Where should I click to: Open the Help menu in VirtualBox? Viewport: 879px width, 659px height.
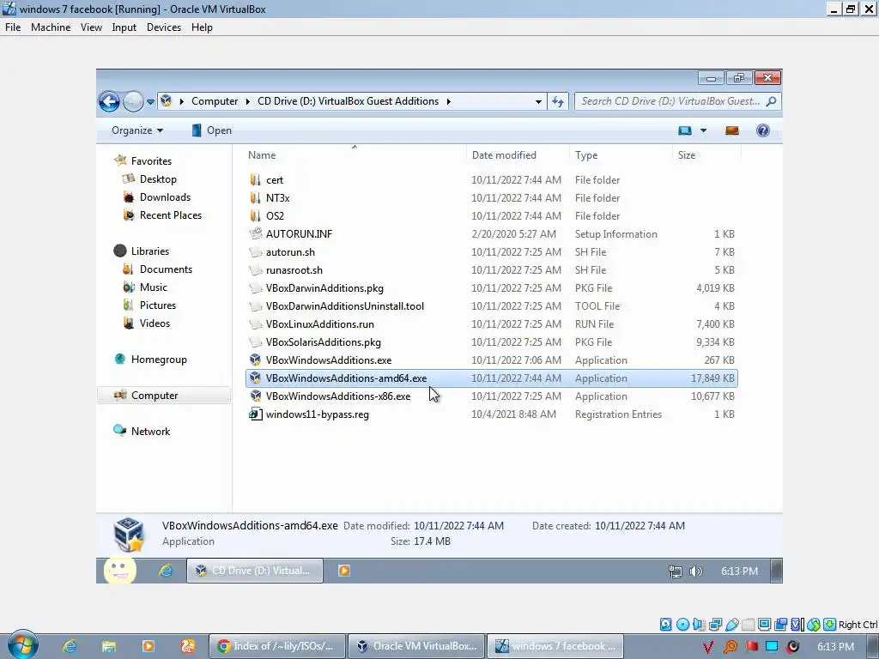coord(202,27)
